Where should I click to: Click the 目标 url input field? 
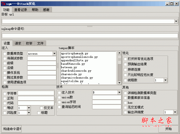[x=88, y=21]
